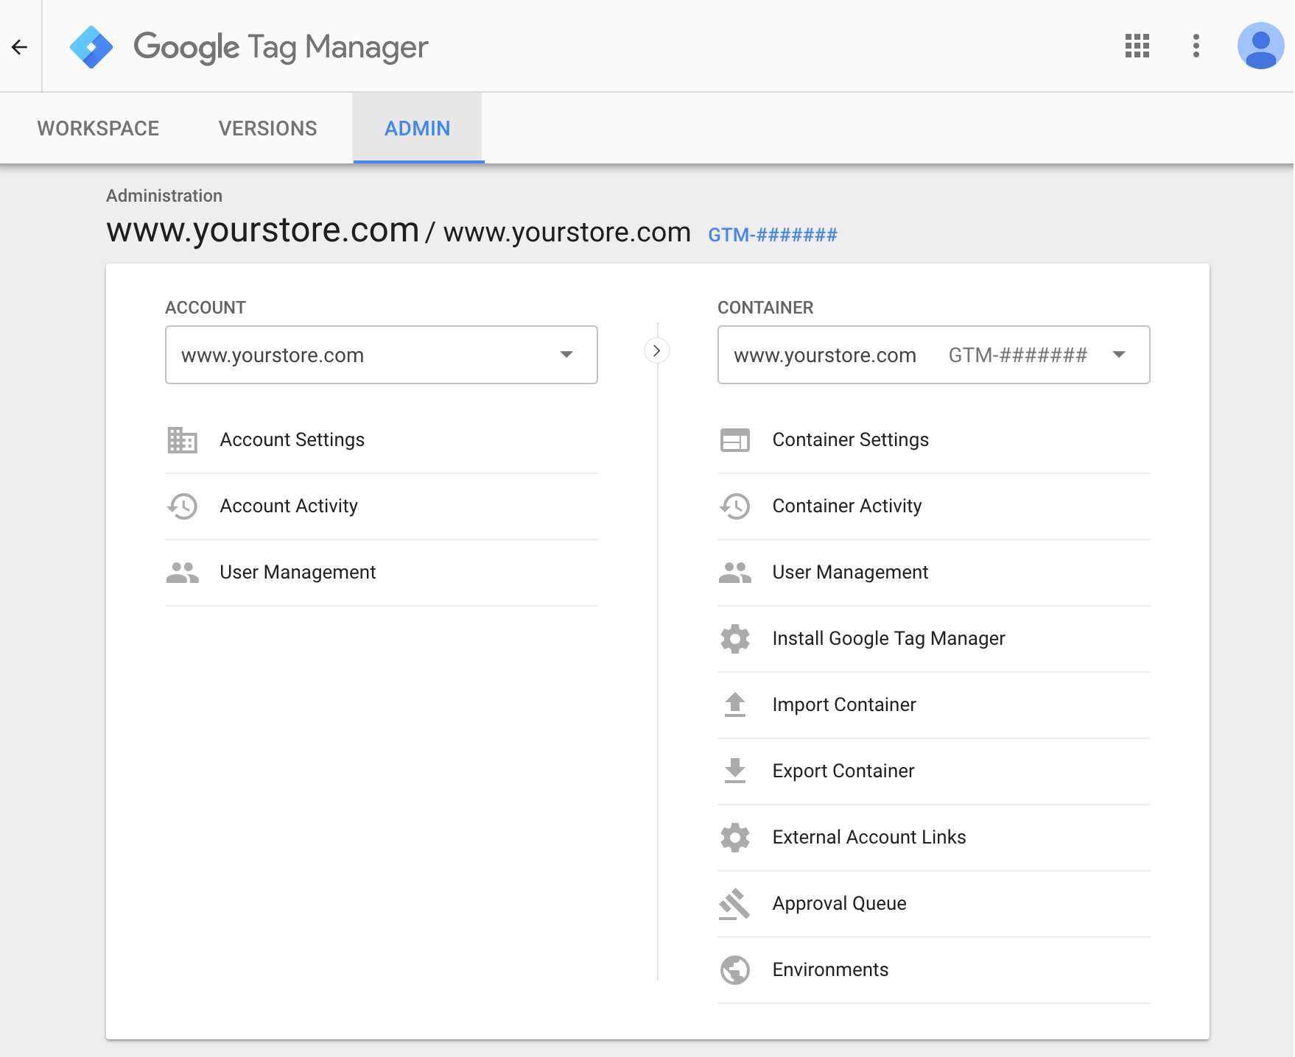Click the Export Container download icon

(x=734, y=771)
